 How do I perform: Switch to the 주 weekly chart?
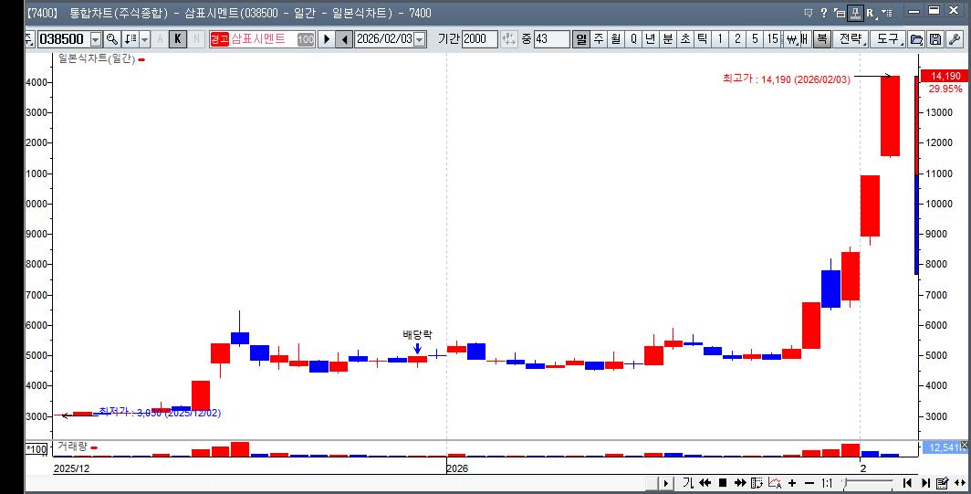599,39
